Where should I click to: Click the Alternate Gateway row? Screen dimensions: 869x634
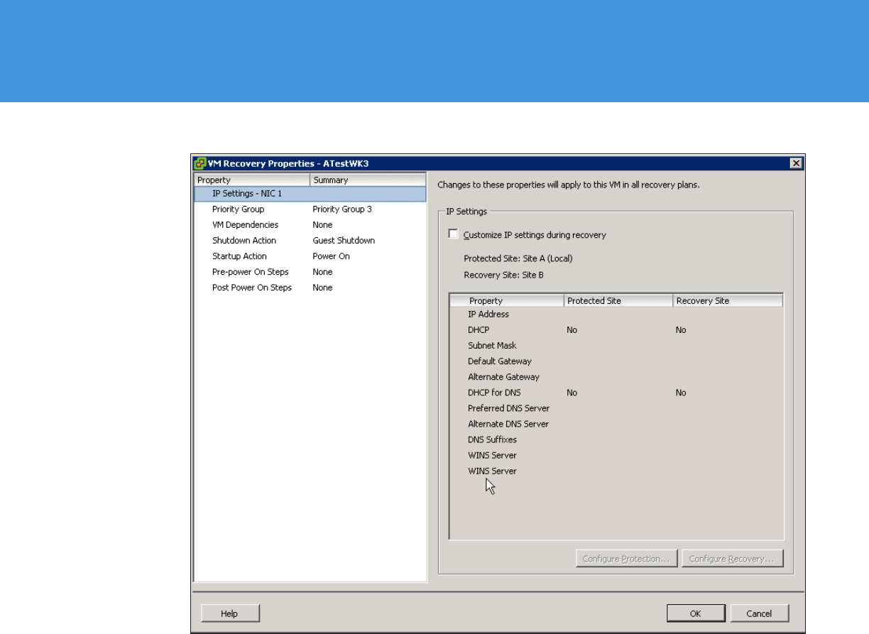point(616,376)
